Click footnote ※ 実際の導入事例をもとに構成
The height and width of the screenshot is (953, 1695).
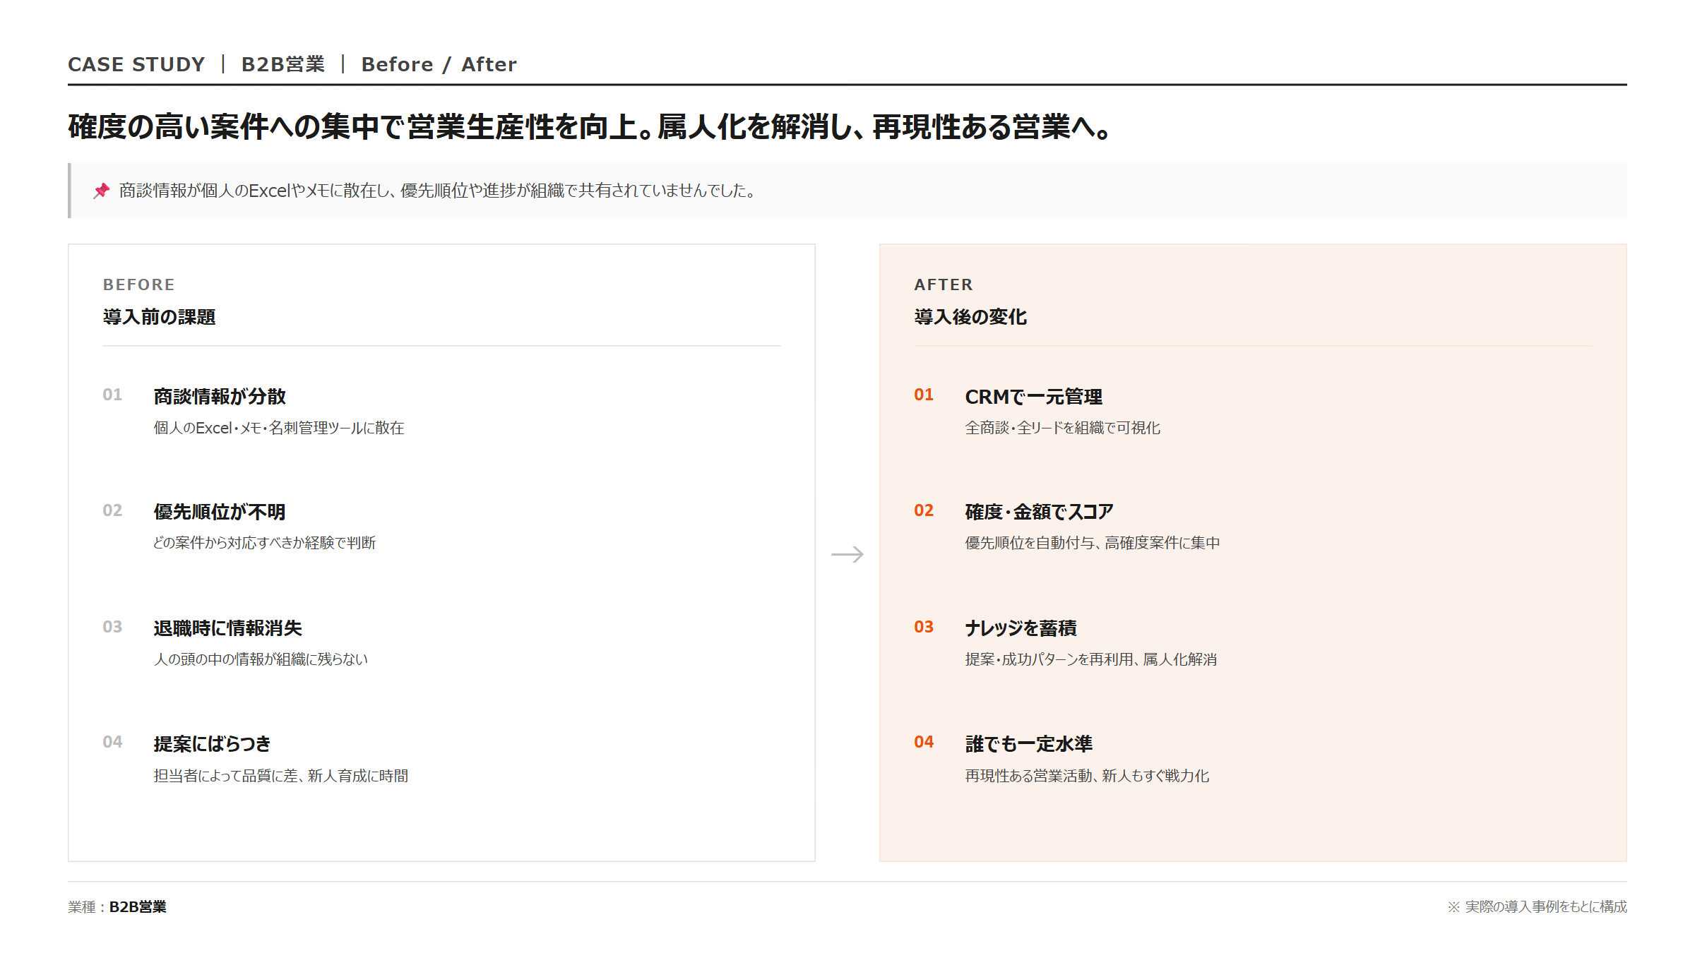click(x=1537, y=907)
